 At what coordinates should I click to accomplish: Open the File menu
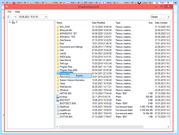(10, 12)
